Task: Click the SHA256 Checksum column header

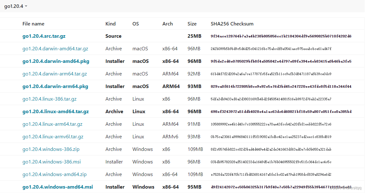Action: coord(232,24)
